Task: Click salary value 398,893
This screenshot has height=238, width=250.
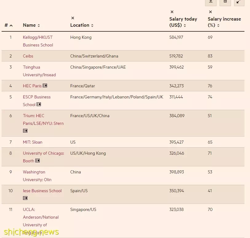Action: pos(177,172)
